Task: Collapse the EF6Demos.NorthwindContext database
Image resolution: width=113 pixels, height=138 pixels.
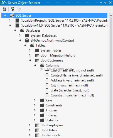Action: 20,40
